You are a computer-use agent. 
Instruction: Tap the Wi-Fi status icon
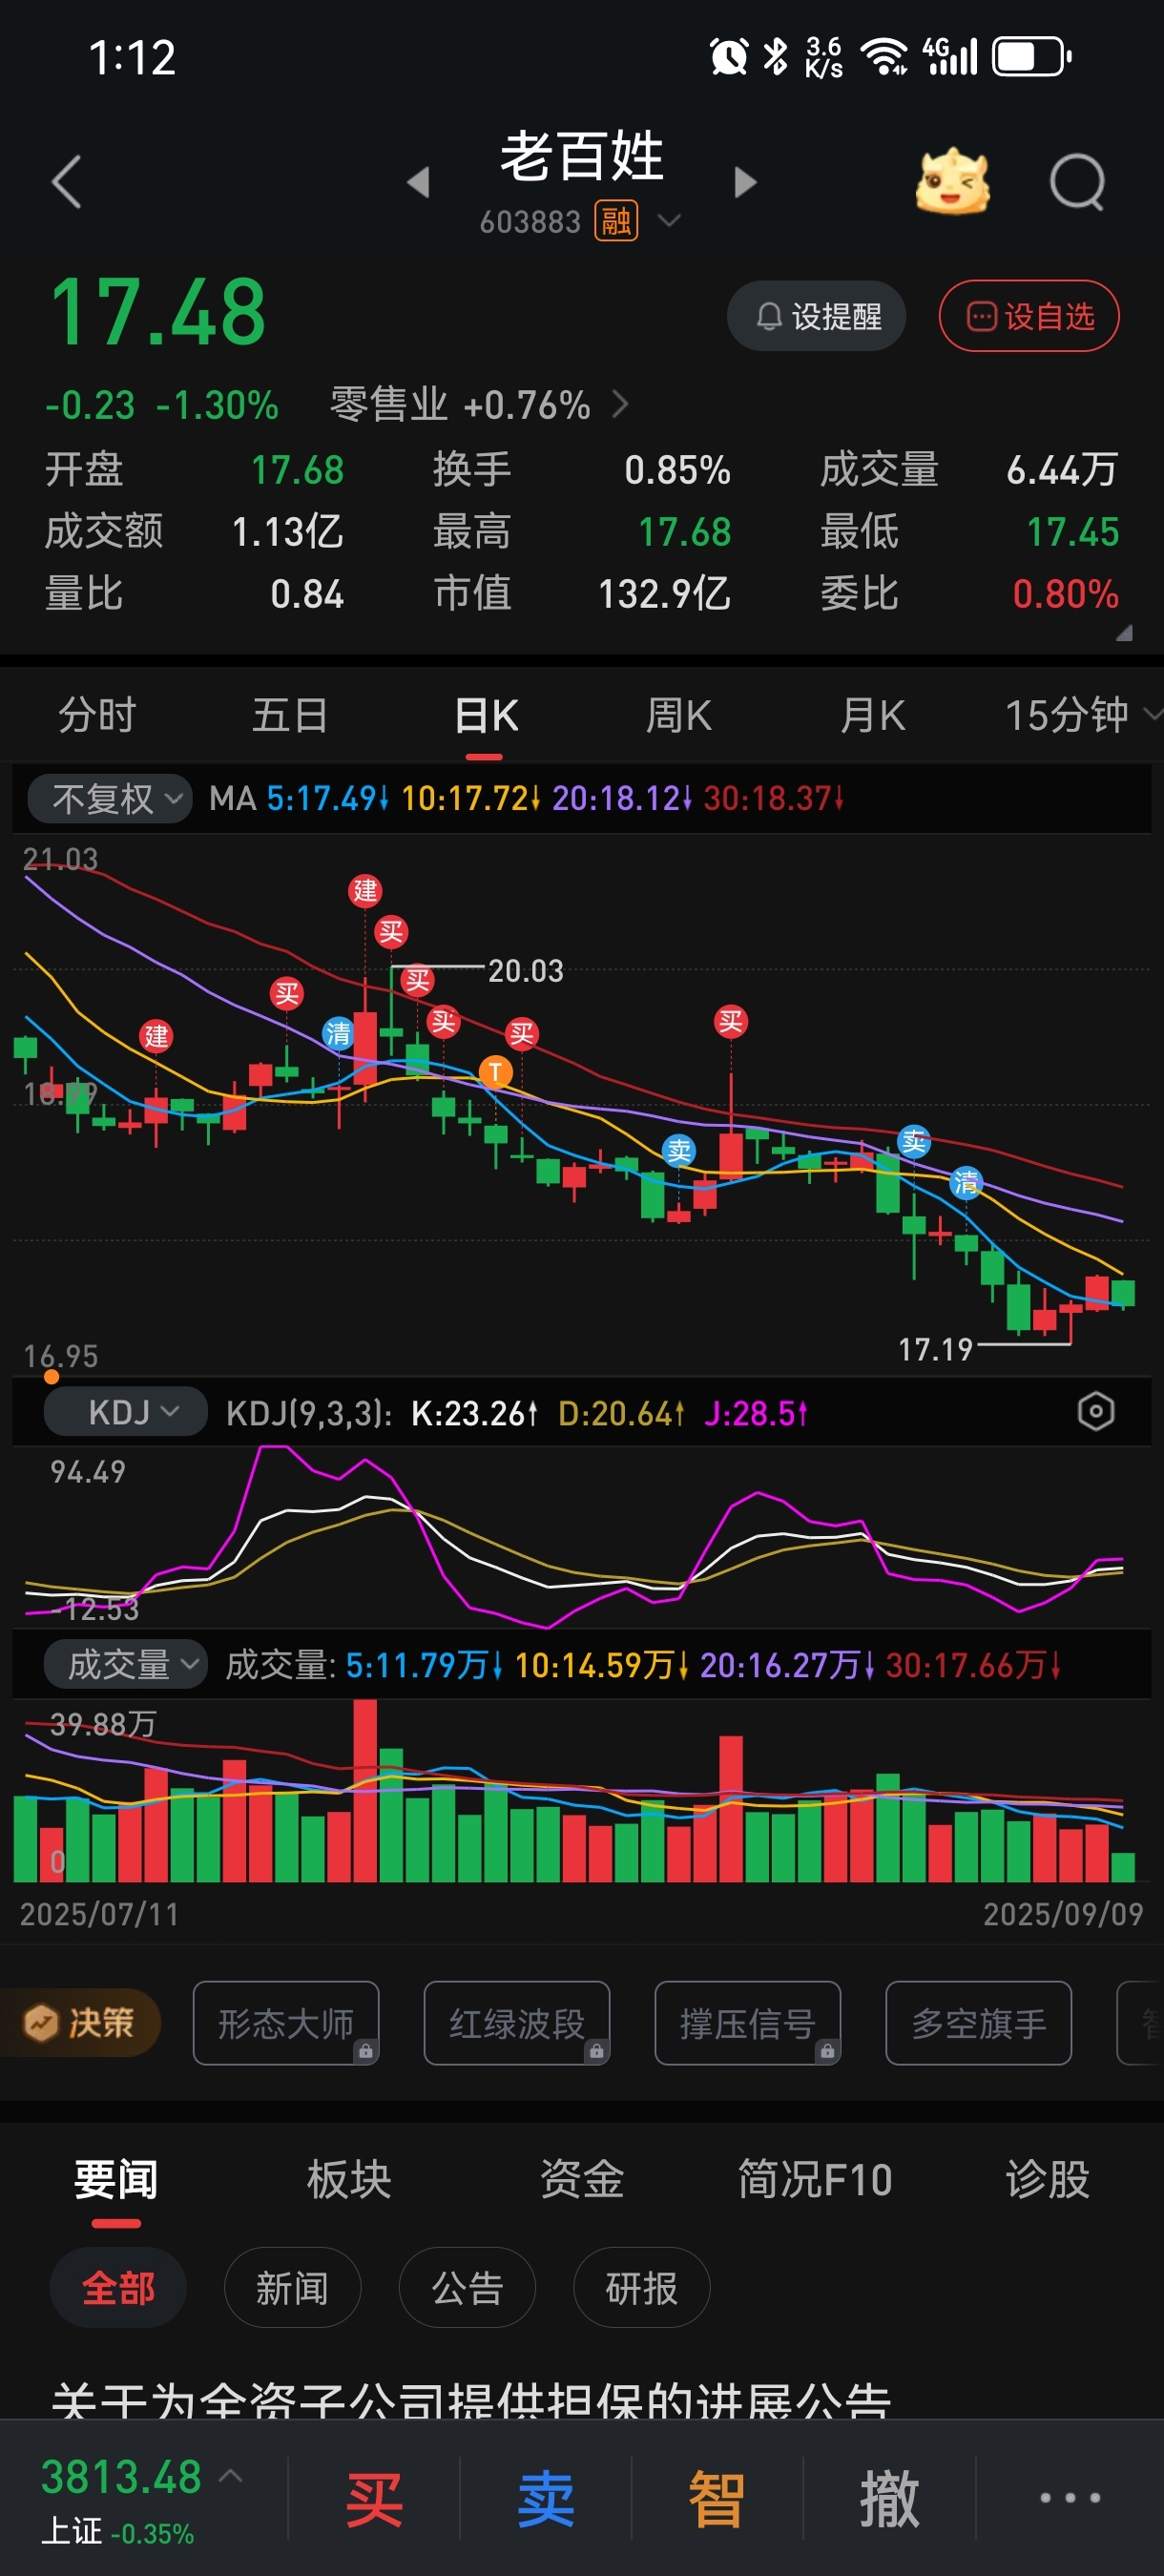885,57
